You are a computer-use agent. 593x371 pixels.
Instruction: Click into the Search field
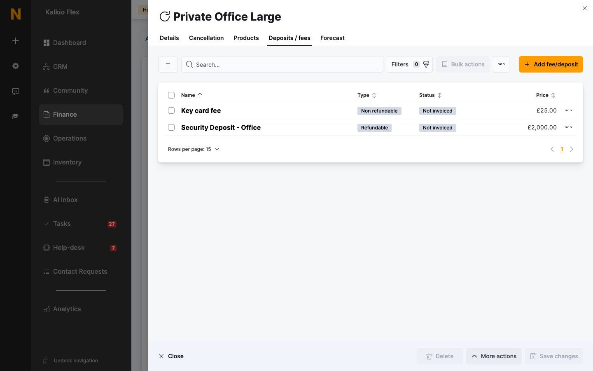(282, 64)
